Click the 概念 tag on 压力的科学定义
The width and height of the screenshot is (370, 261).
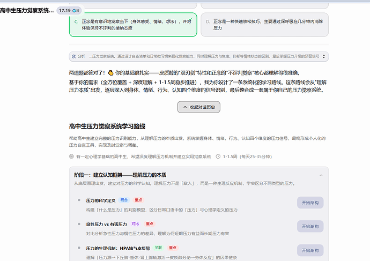(124, 200)
